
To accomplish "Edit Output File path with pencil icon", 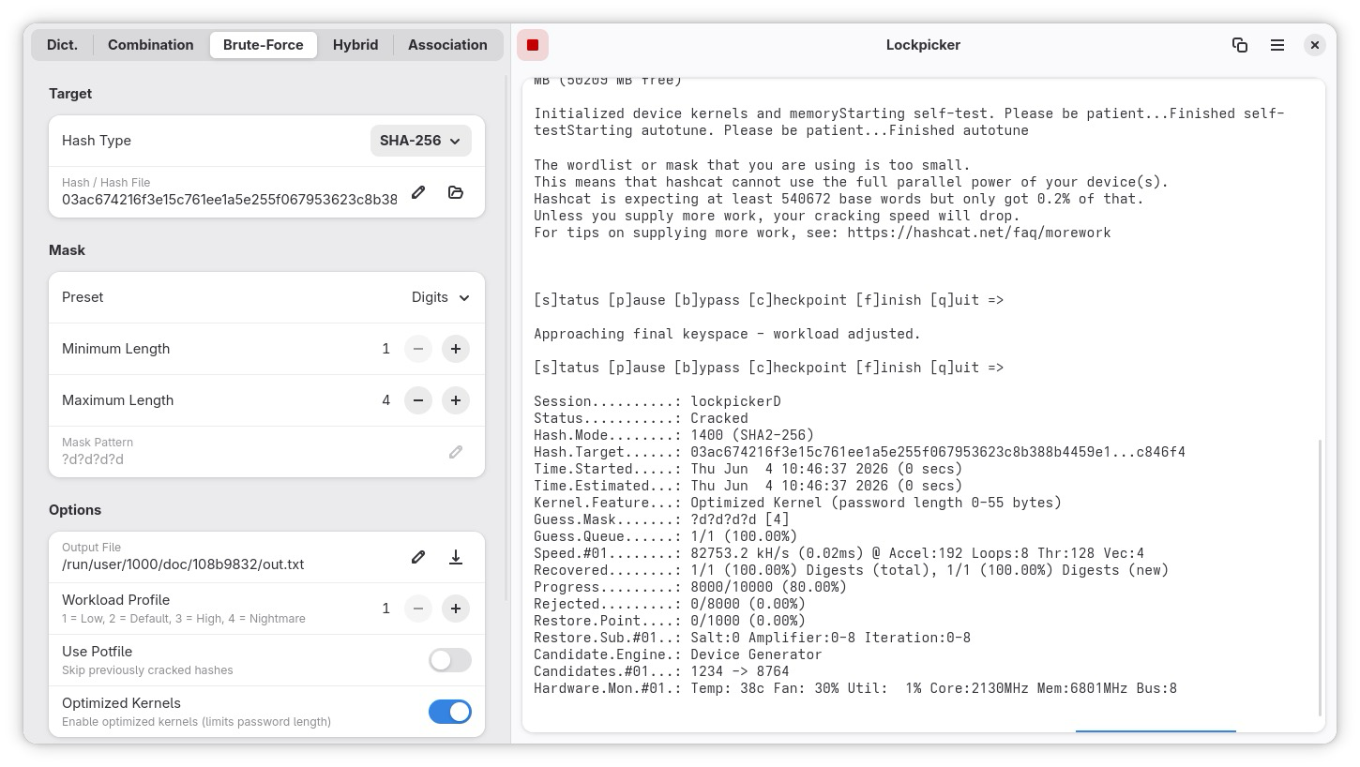I will pyautogui.click(x=418, y=557).
